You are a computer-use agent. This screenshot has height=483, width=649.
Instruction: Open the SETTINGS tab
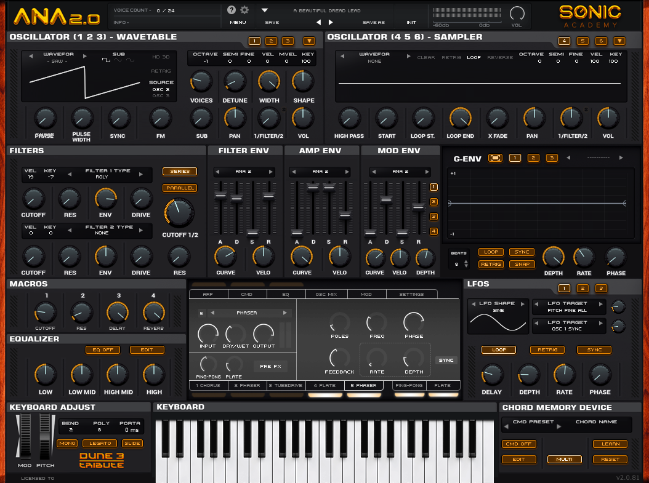(x=411, y=295)
